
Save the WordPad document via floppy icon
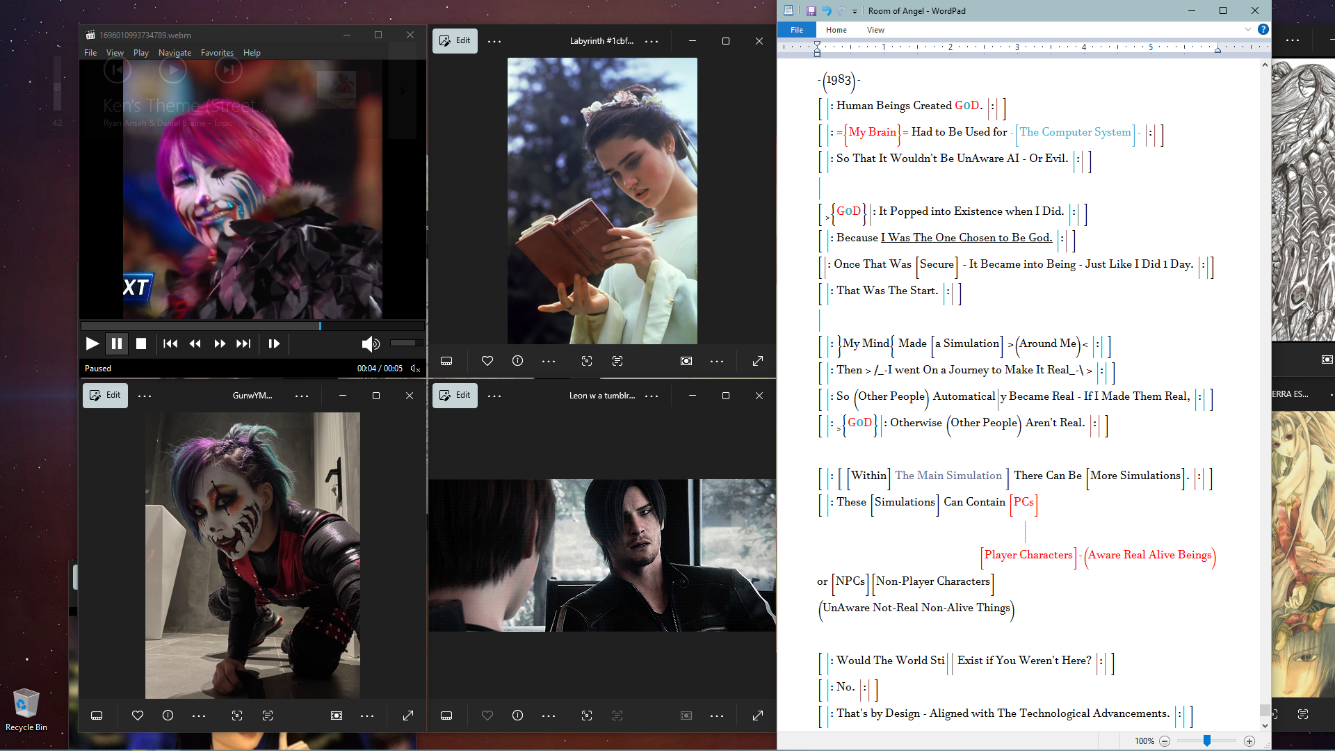click(811, 10)
